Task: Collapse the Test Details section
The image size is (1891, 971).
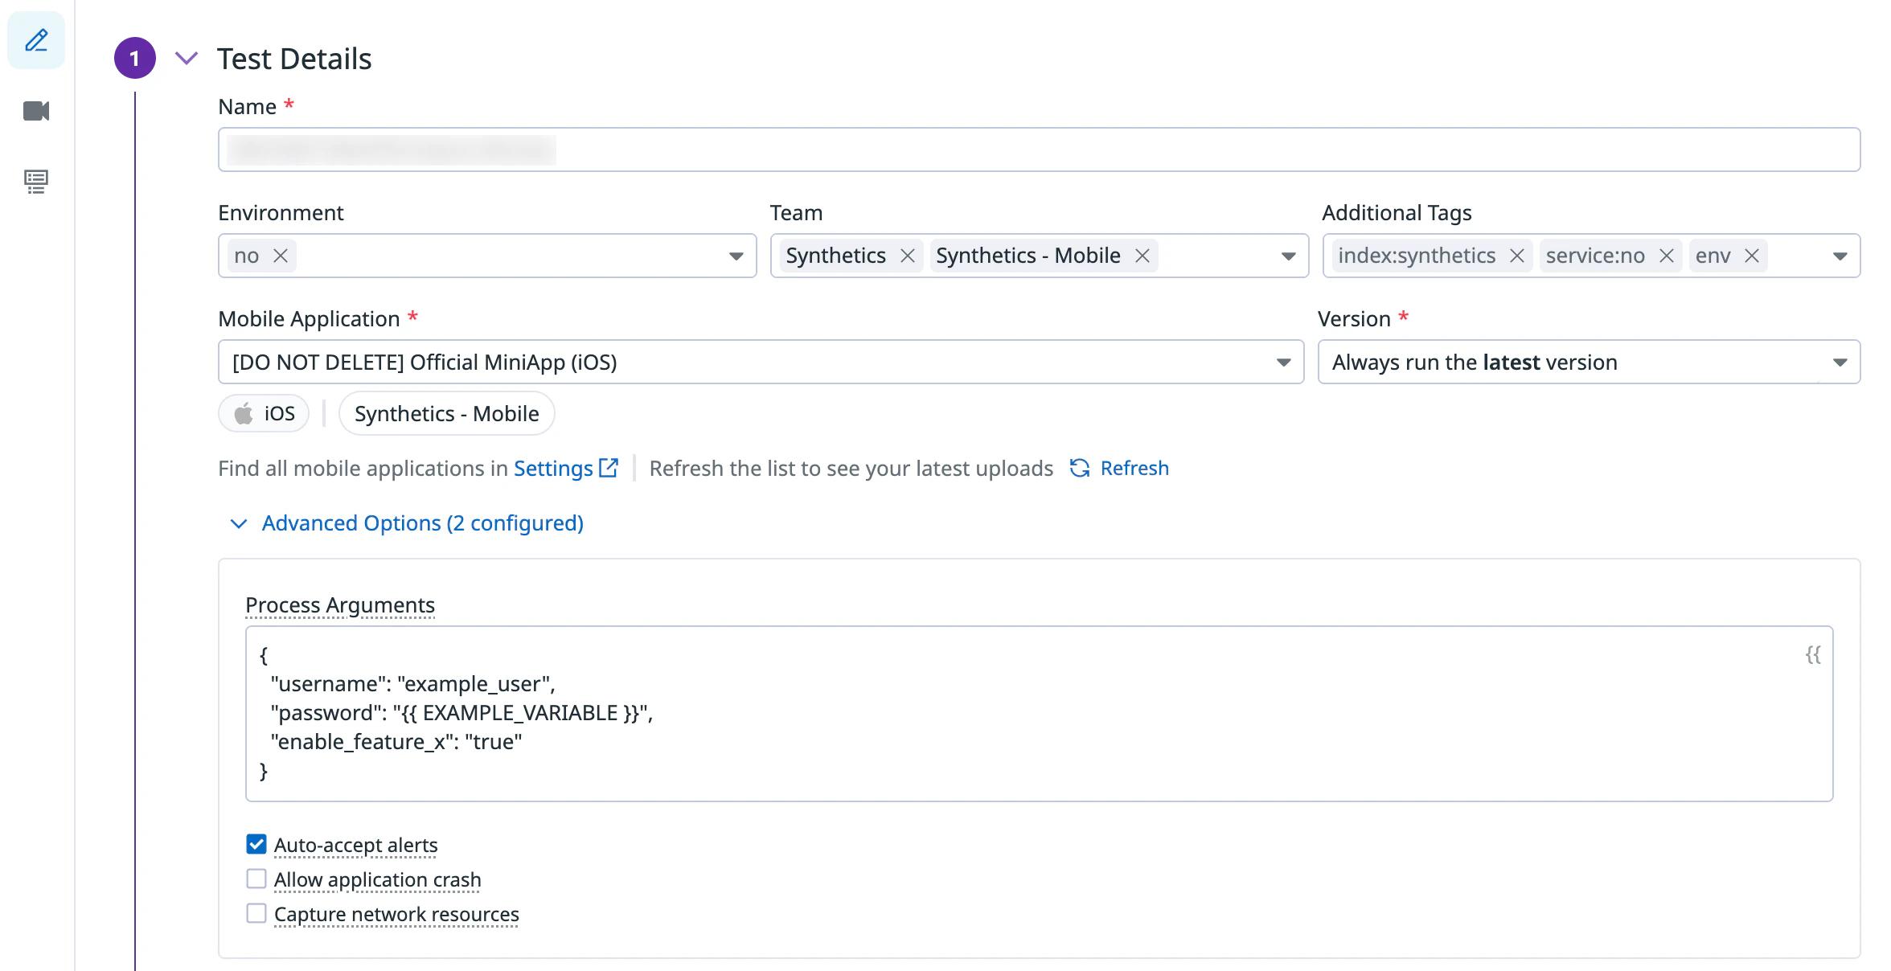Action: pos(187,58)
